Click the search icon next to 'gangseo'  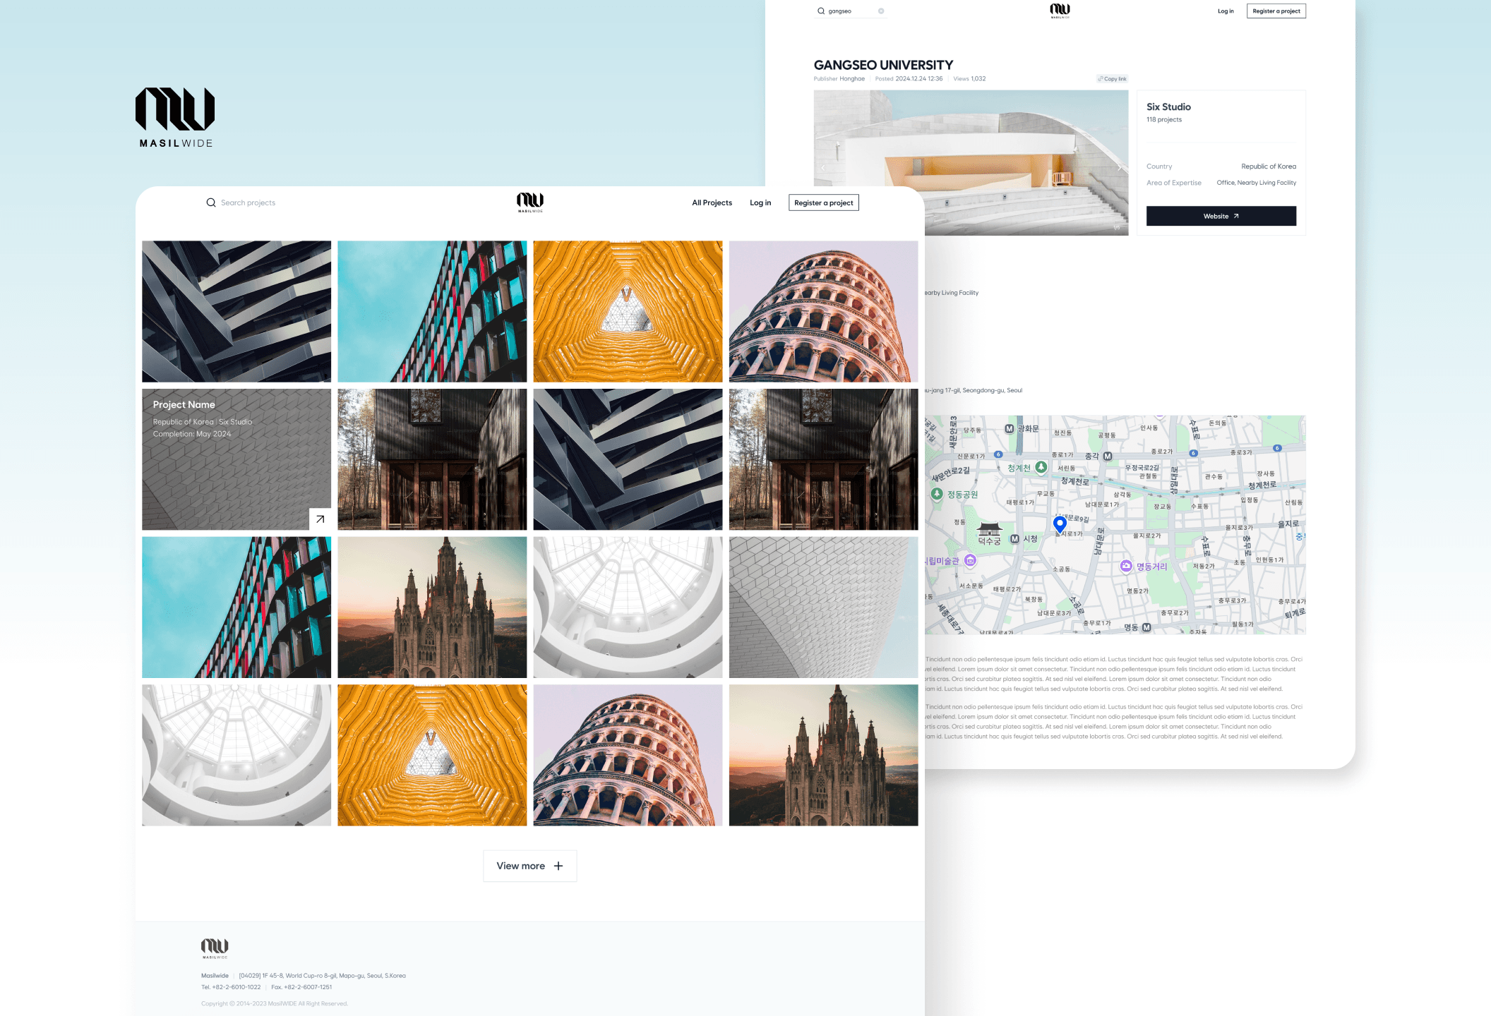(x=821, y=11)
